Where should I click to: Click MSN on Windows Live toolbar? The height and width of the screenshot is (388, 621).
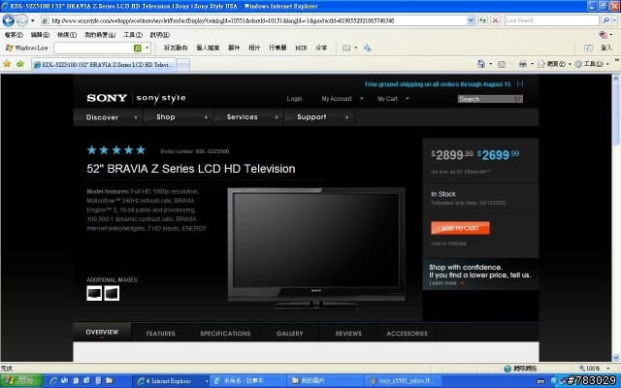tap(301, 48)
